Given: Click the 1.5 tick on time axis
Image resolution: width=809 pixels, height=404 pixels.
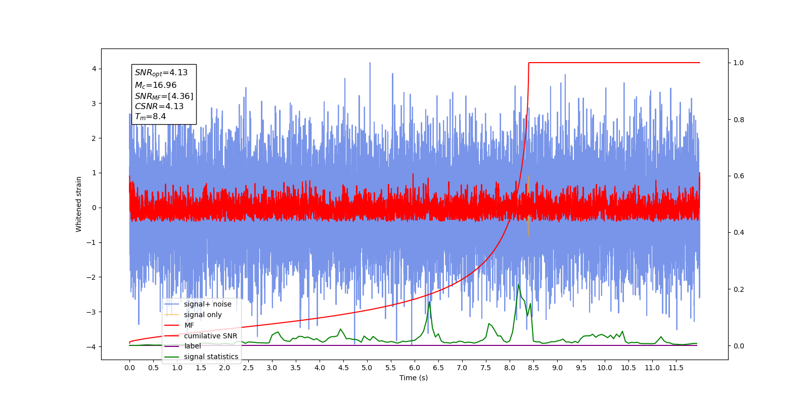Looking at the screenshot, I should pyautogui.click(x=201, y=368).
